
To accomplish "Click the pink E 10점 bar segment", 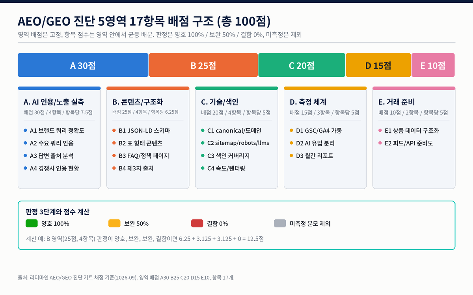I will point(433,65).
